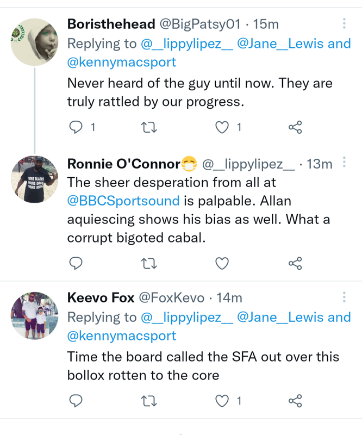Image resolution: width=362 pixels, height=435 pixels.
Task: Open more options for Boristhehead's tweet
Action: pos(344,24)
